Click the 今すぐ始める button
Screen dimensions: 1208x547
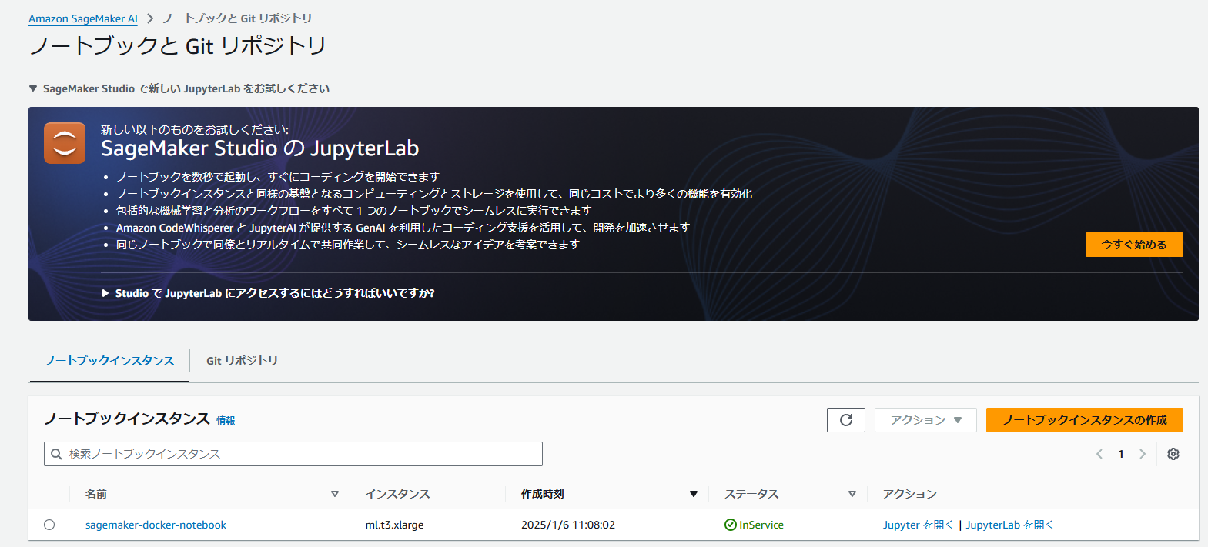tap(1134, 245)
